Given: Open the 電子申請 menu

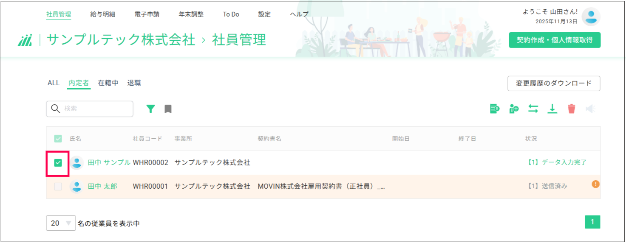Looking at the screenshot, I should tap(147, 14).
